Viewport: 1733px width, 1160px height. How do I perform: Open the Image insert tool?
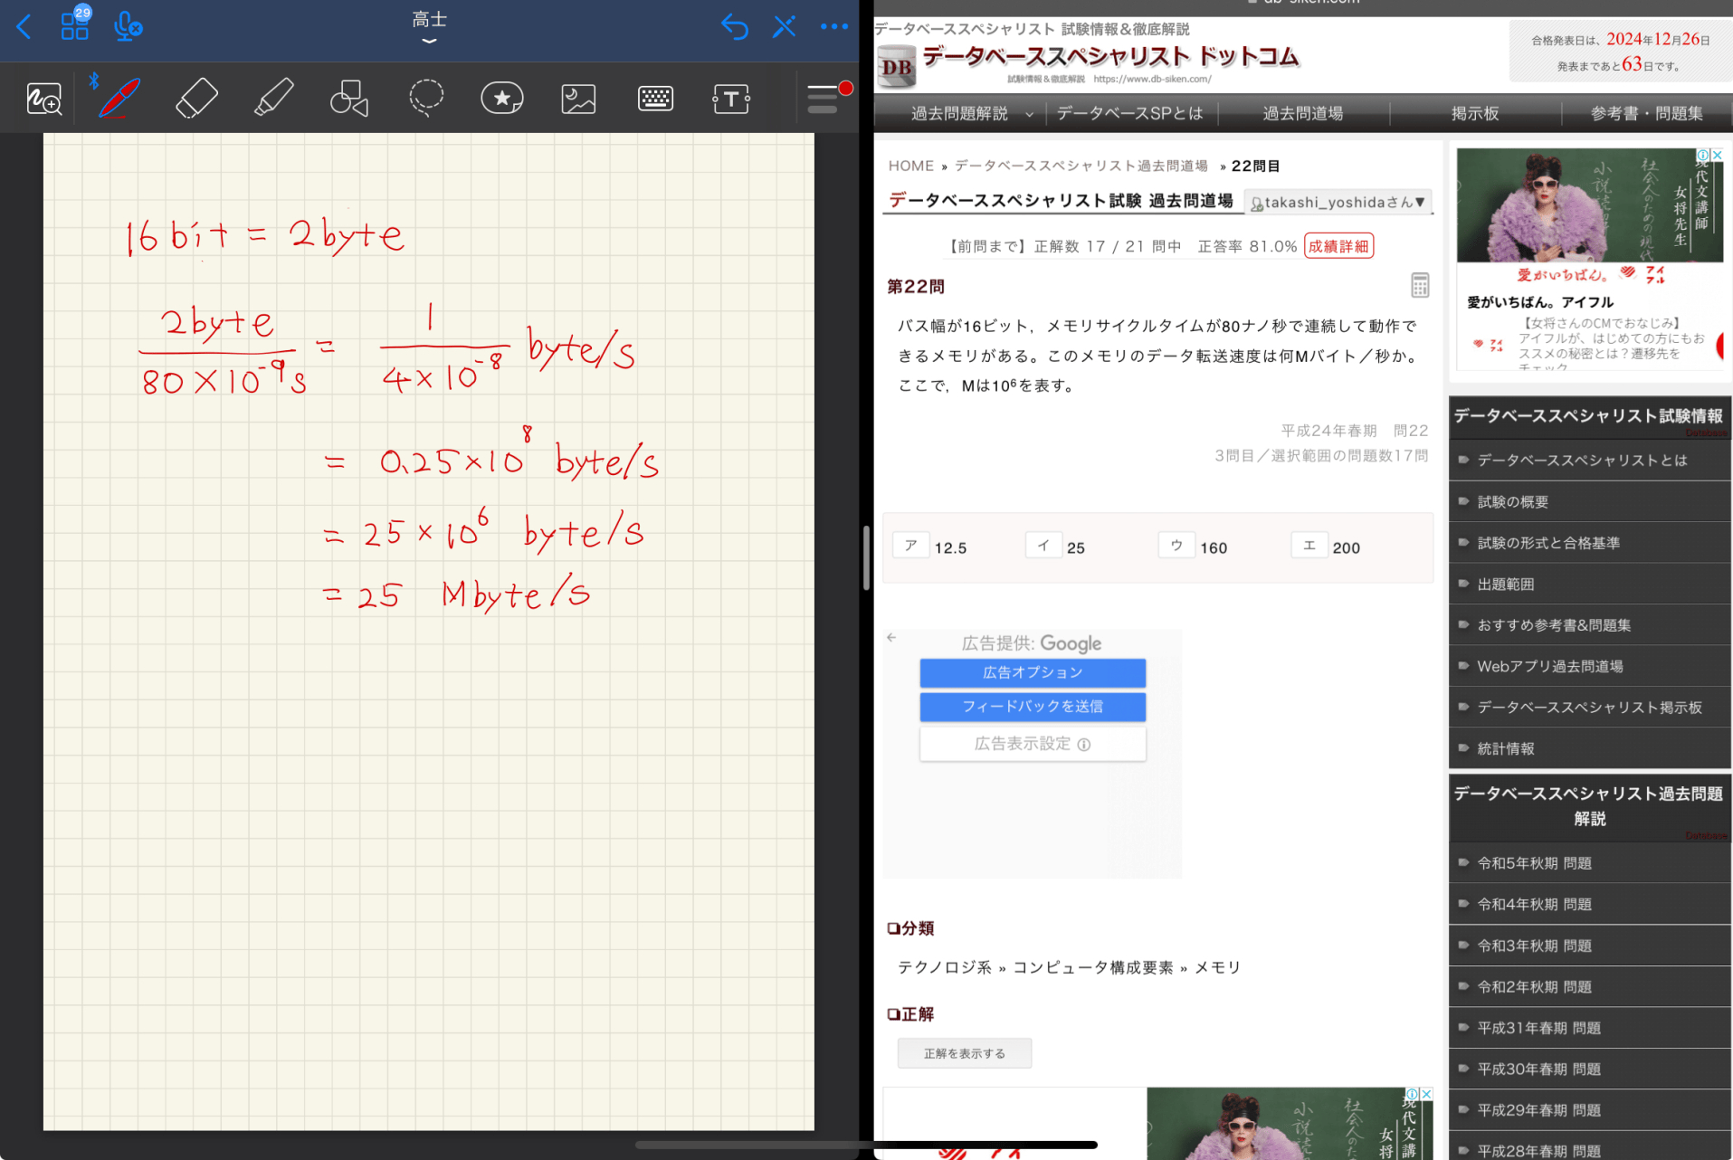coord(578,98)
